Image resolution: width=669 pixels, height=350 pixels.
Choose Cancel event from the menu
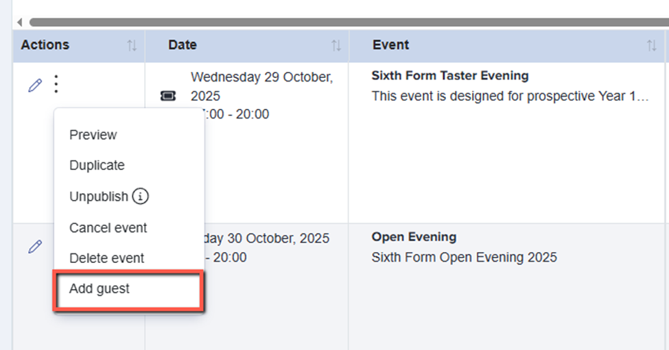pos(108,227)
